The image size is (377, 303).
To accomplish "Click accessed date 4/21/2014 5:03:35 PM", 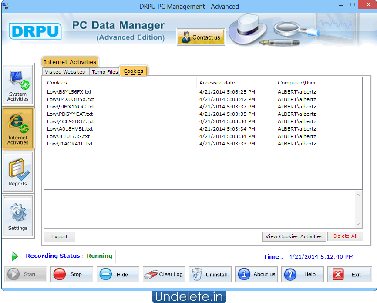I will click(227, 114).
